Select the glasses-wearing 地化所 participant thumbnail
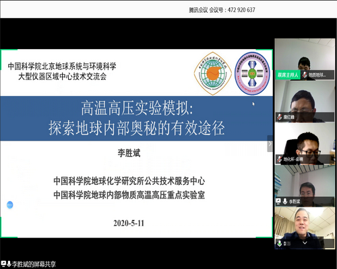The image size is (337, 269). [x=305, y=143]
